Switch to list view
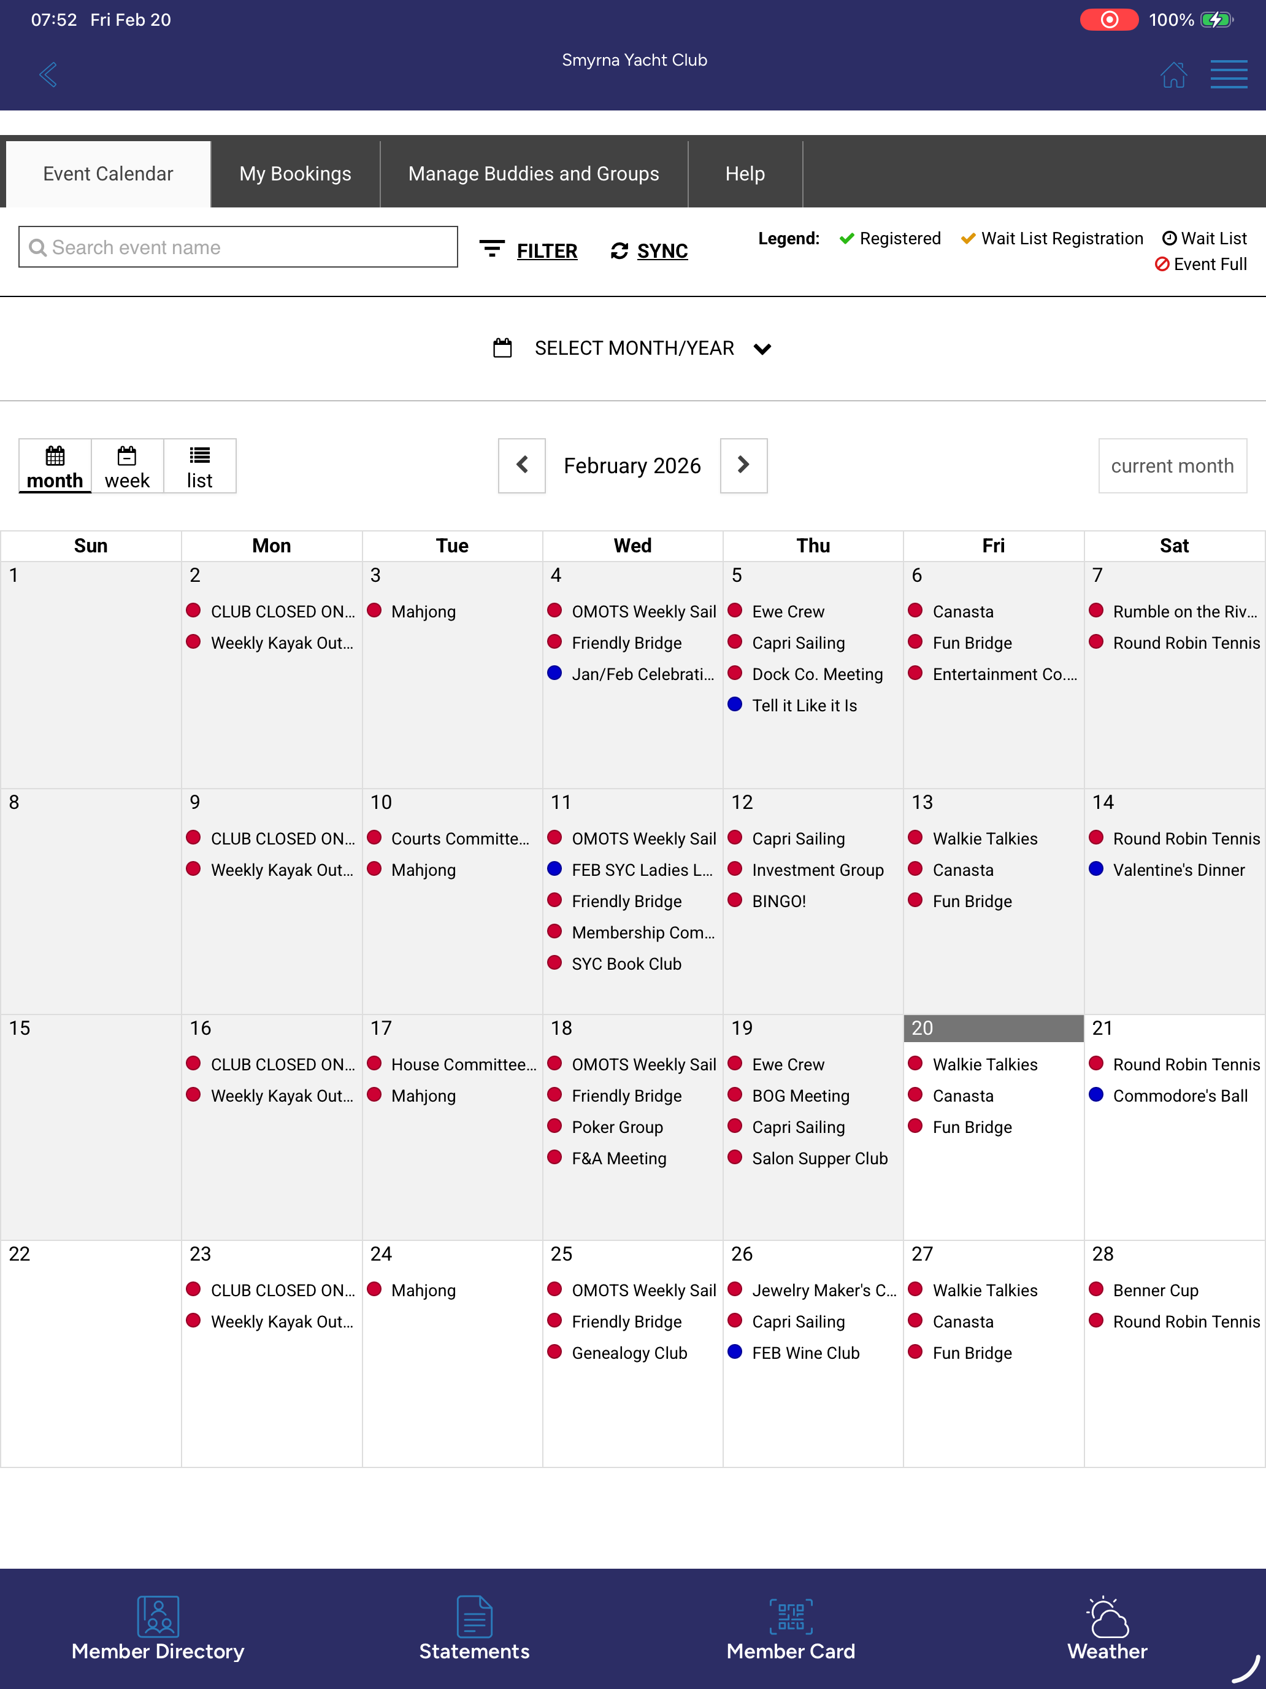 (200, 466)
